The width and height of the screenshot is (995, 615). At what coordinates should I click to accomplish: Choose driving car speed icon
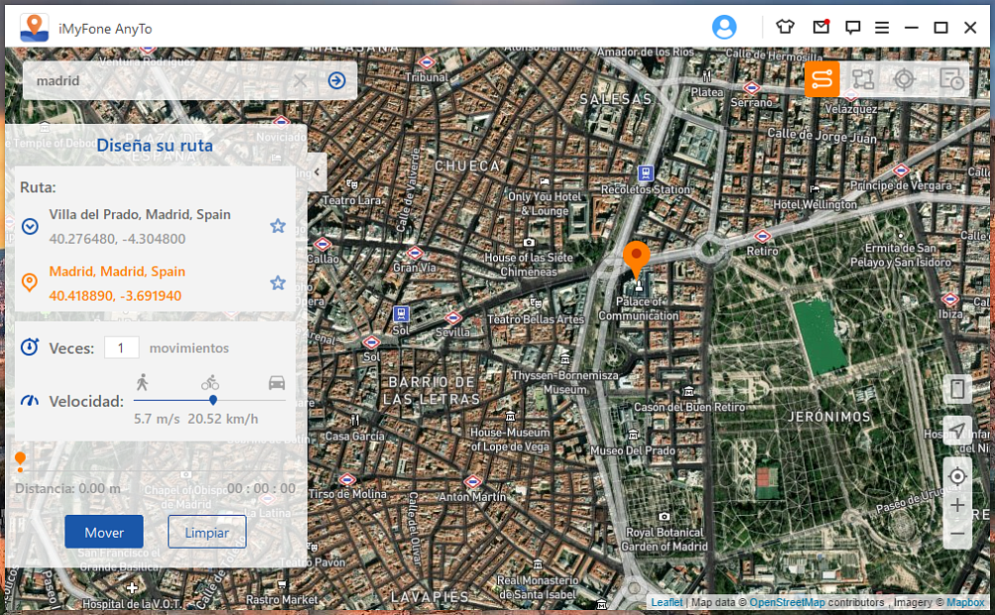277,383
